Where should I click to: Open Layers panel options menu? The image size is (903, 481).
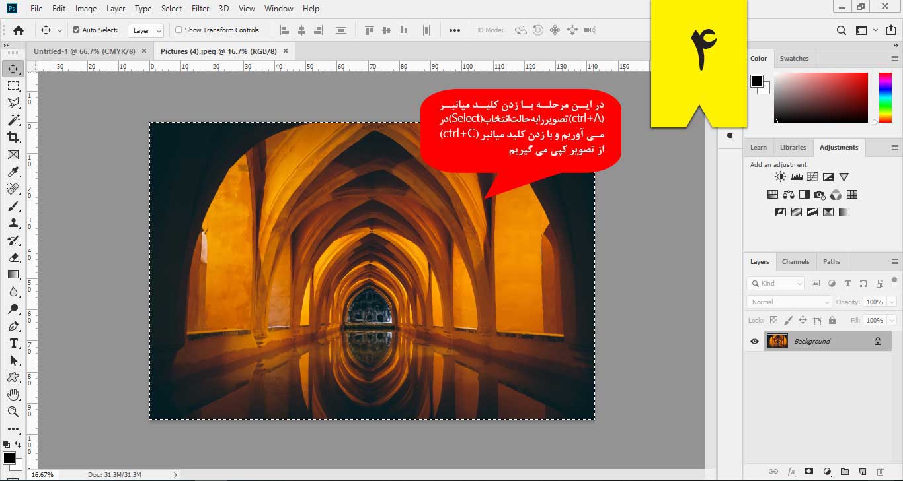coord(894,262)
